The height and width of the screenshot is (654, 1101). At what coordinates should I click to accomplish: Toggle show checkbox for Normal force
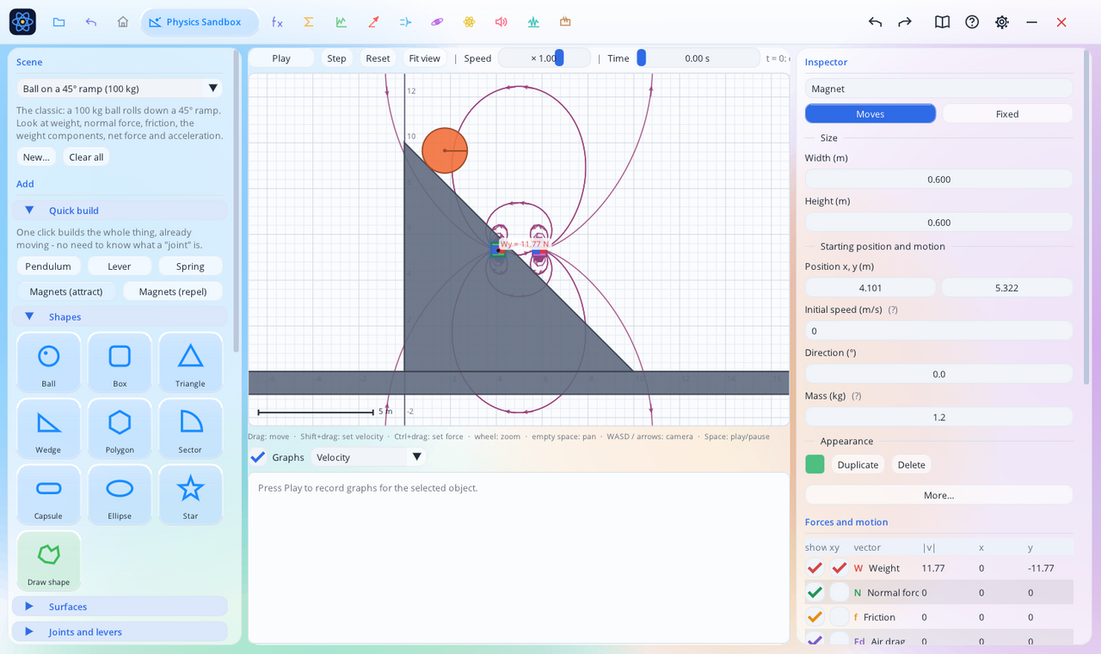[x=815, y=592]
